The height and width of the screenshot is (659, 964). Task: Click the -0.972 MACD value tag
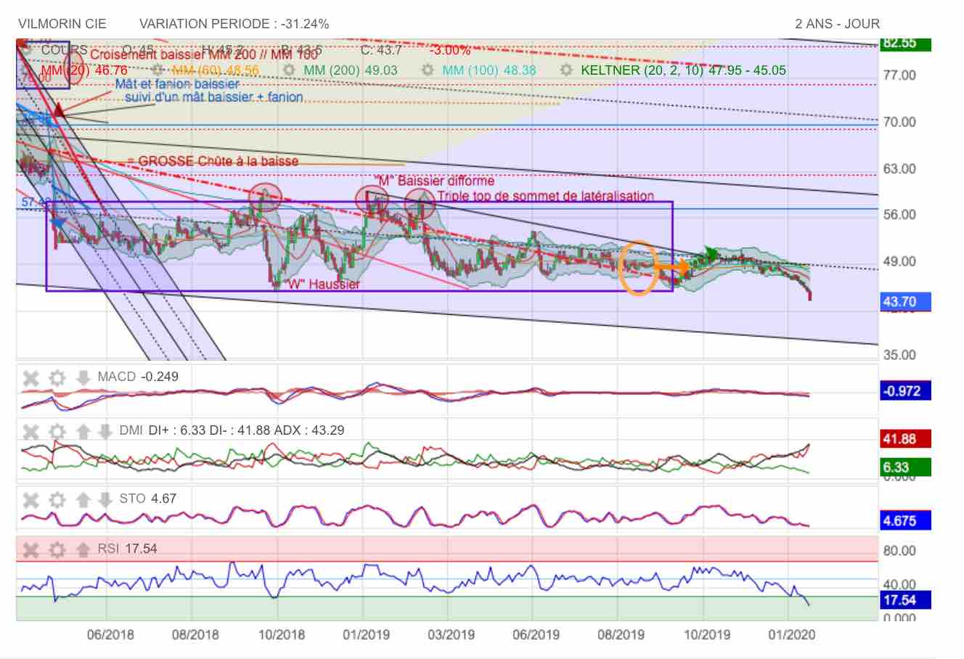(x=905, y=391)
